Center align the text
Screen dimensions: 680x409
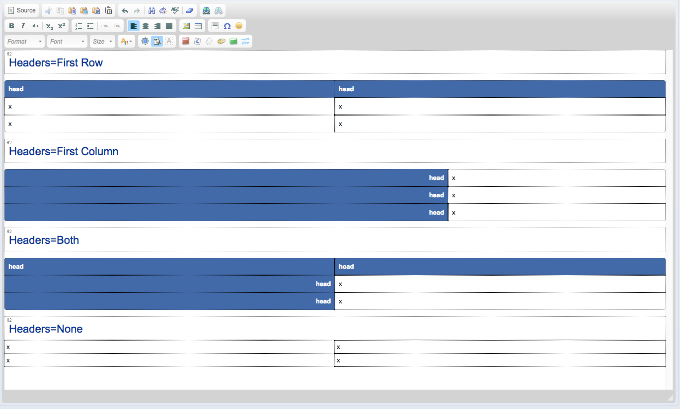146,26
